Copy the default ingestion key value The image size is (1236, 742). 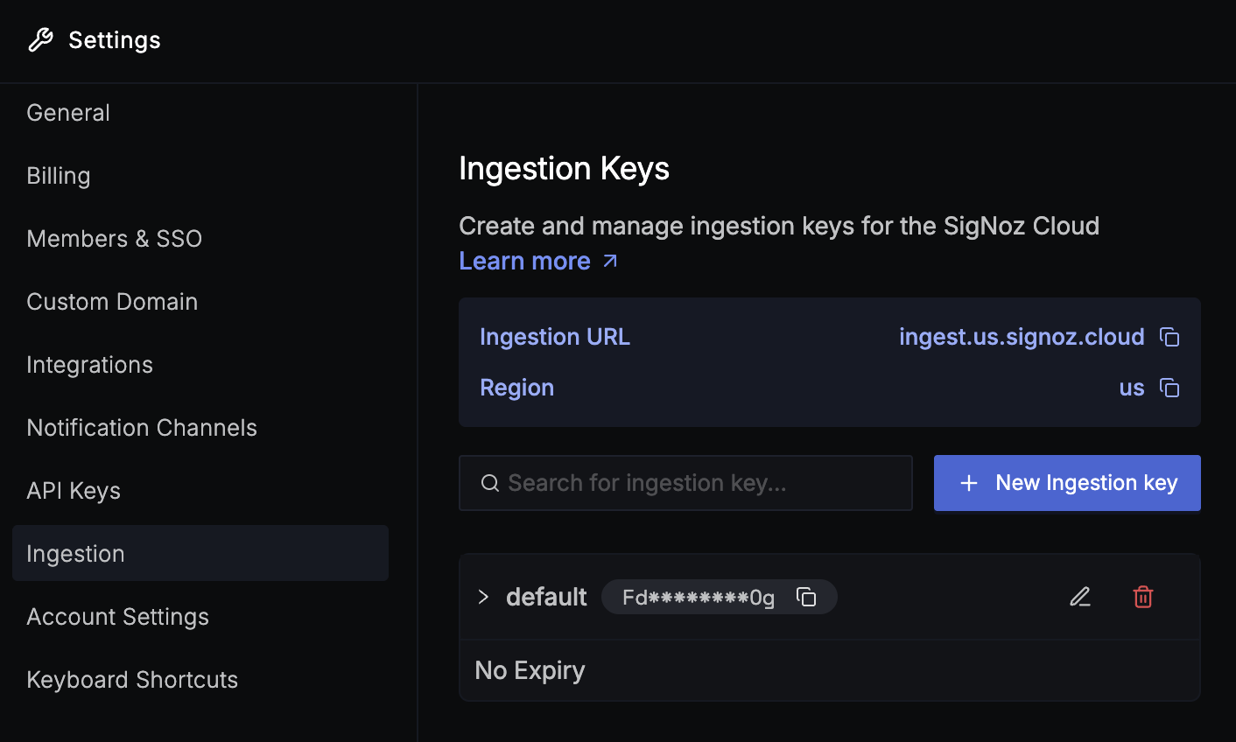tap(806, 596)
